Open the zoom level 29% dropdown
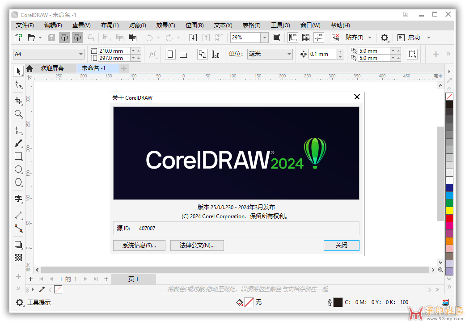465x322 pixels. pyautogui.click(x=265, y=38)
